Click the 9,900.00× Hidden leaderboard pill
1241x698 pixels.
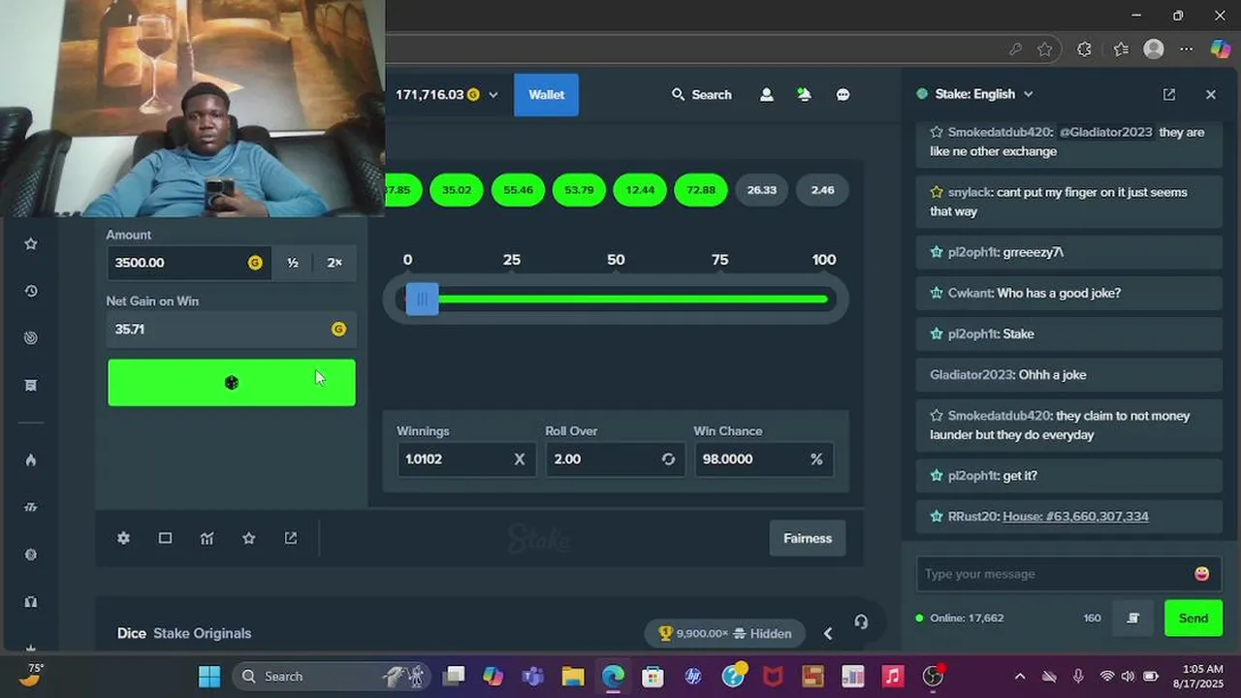(724, 634)
